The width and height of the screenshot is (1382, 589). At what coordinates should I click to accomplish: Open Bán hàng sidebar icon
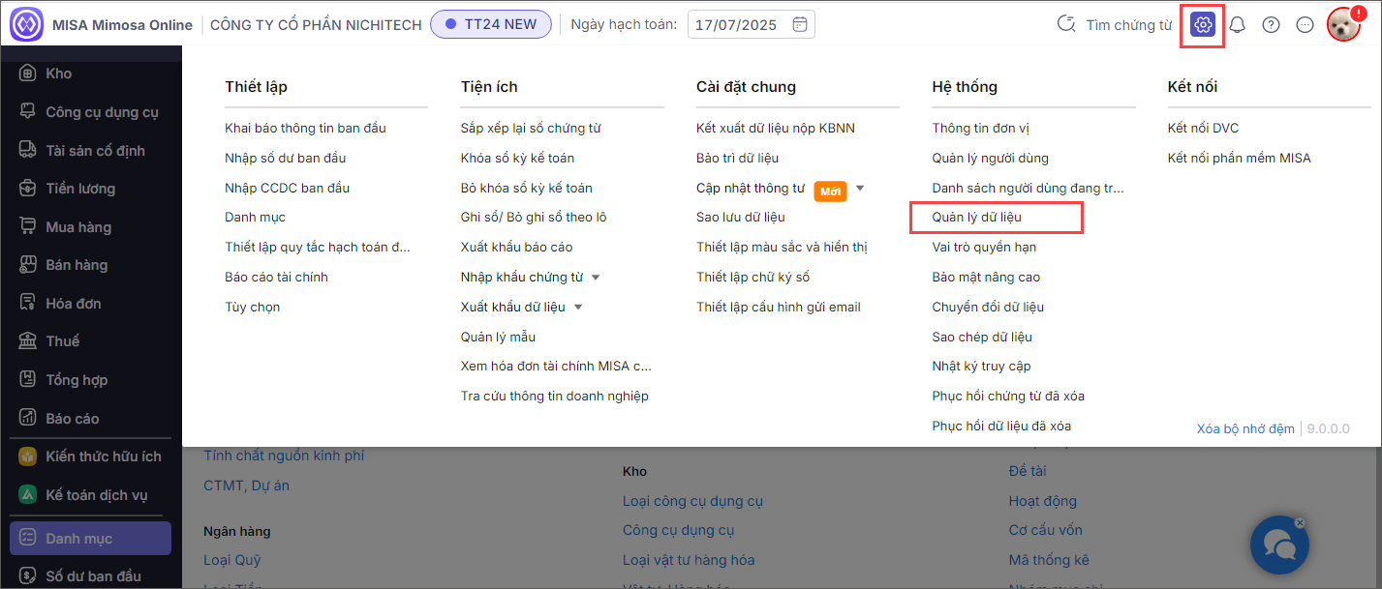tap(28, 264)
